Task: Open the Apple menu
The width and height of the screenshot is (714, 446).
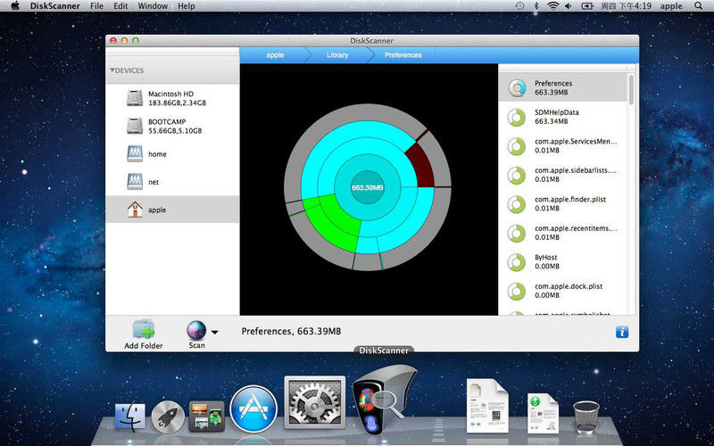Action: click(x=15, y=6)
